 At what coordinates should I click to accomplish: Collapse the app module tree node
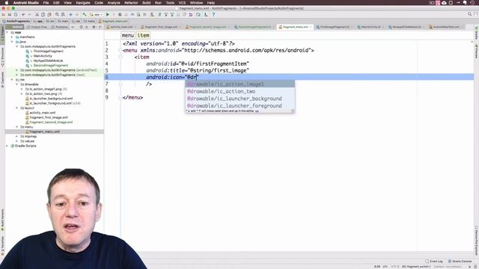[x=7, y=32]
